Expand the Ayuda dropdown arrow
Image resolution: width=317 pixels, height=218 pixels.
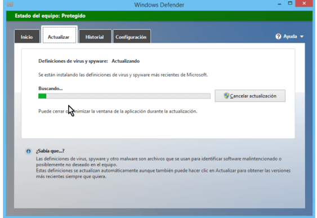tap(302, 37)
